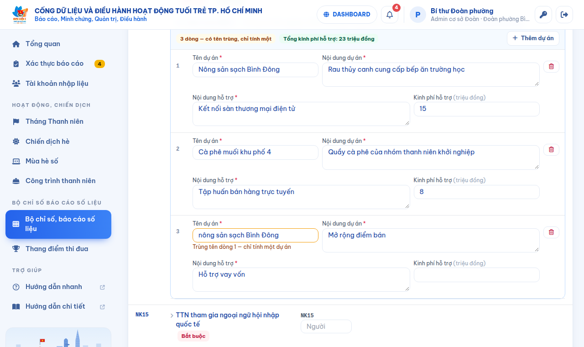Select Tháng Thanh niên menu item
The width and height of the screenshot is (584, 347).
tap(58, 121)
